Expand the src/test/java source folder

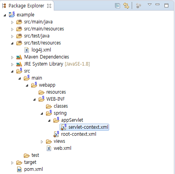click(12, 36)
